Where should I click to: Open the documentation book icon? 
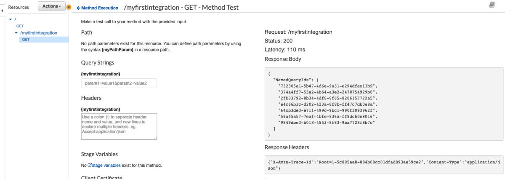(492, 5)
